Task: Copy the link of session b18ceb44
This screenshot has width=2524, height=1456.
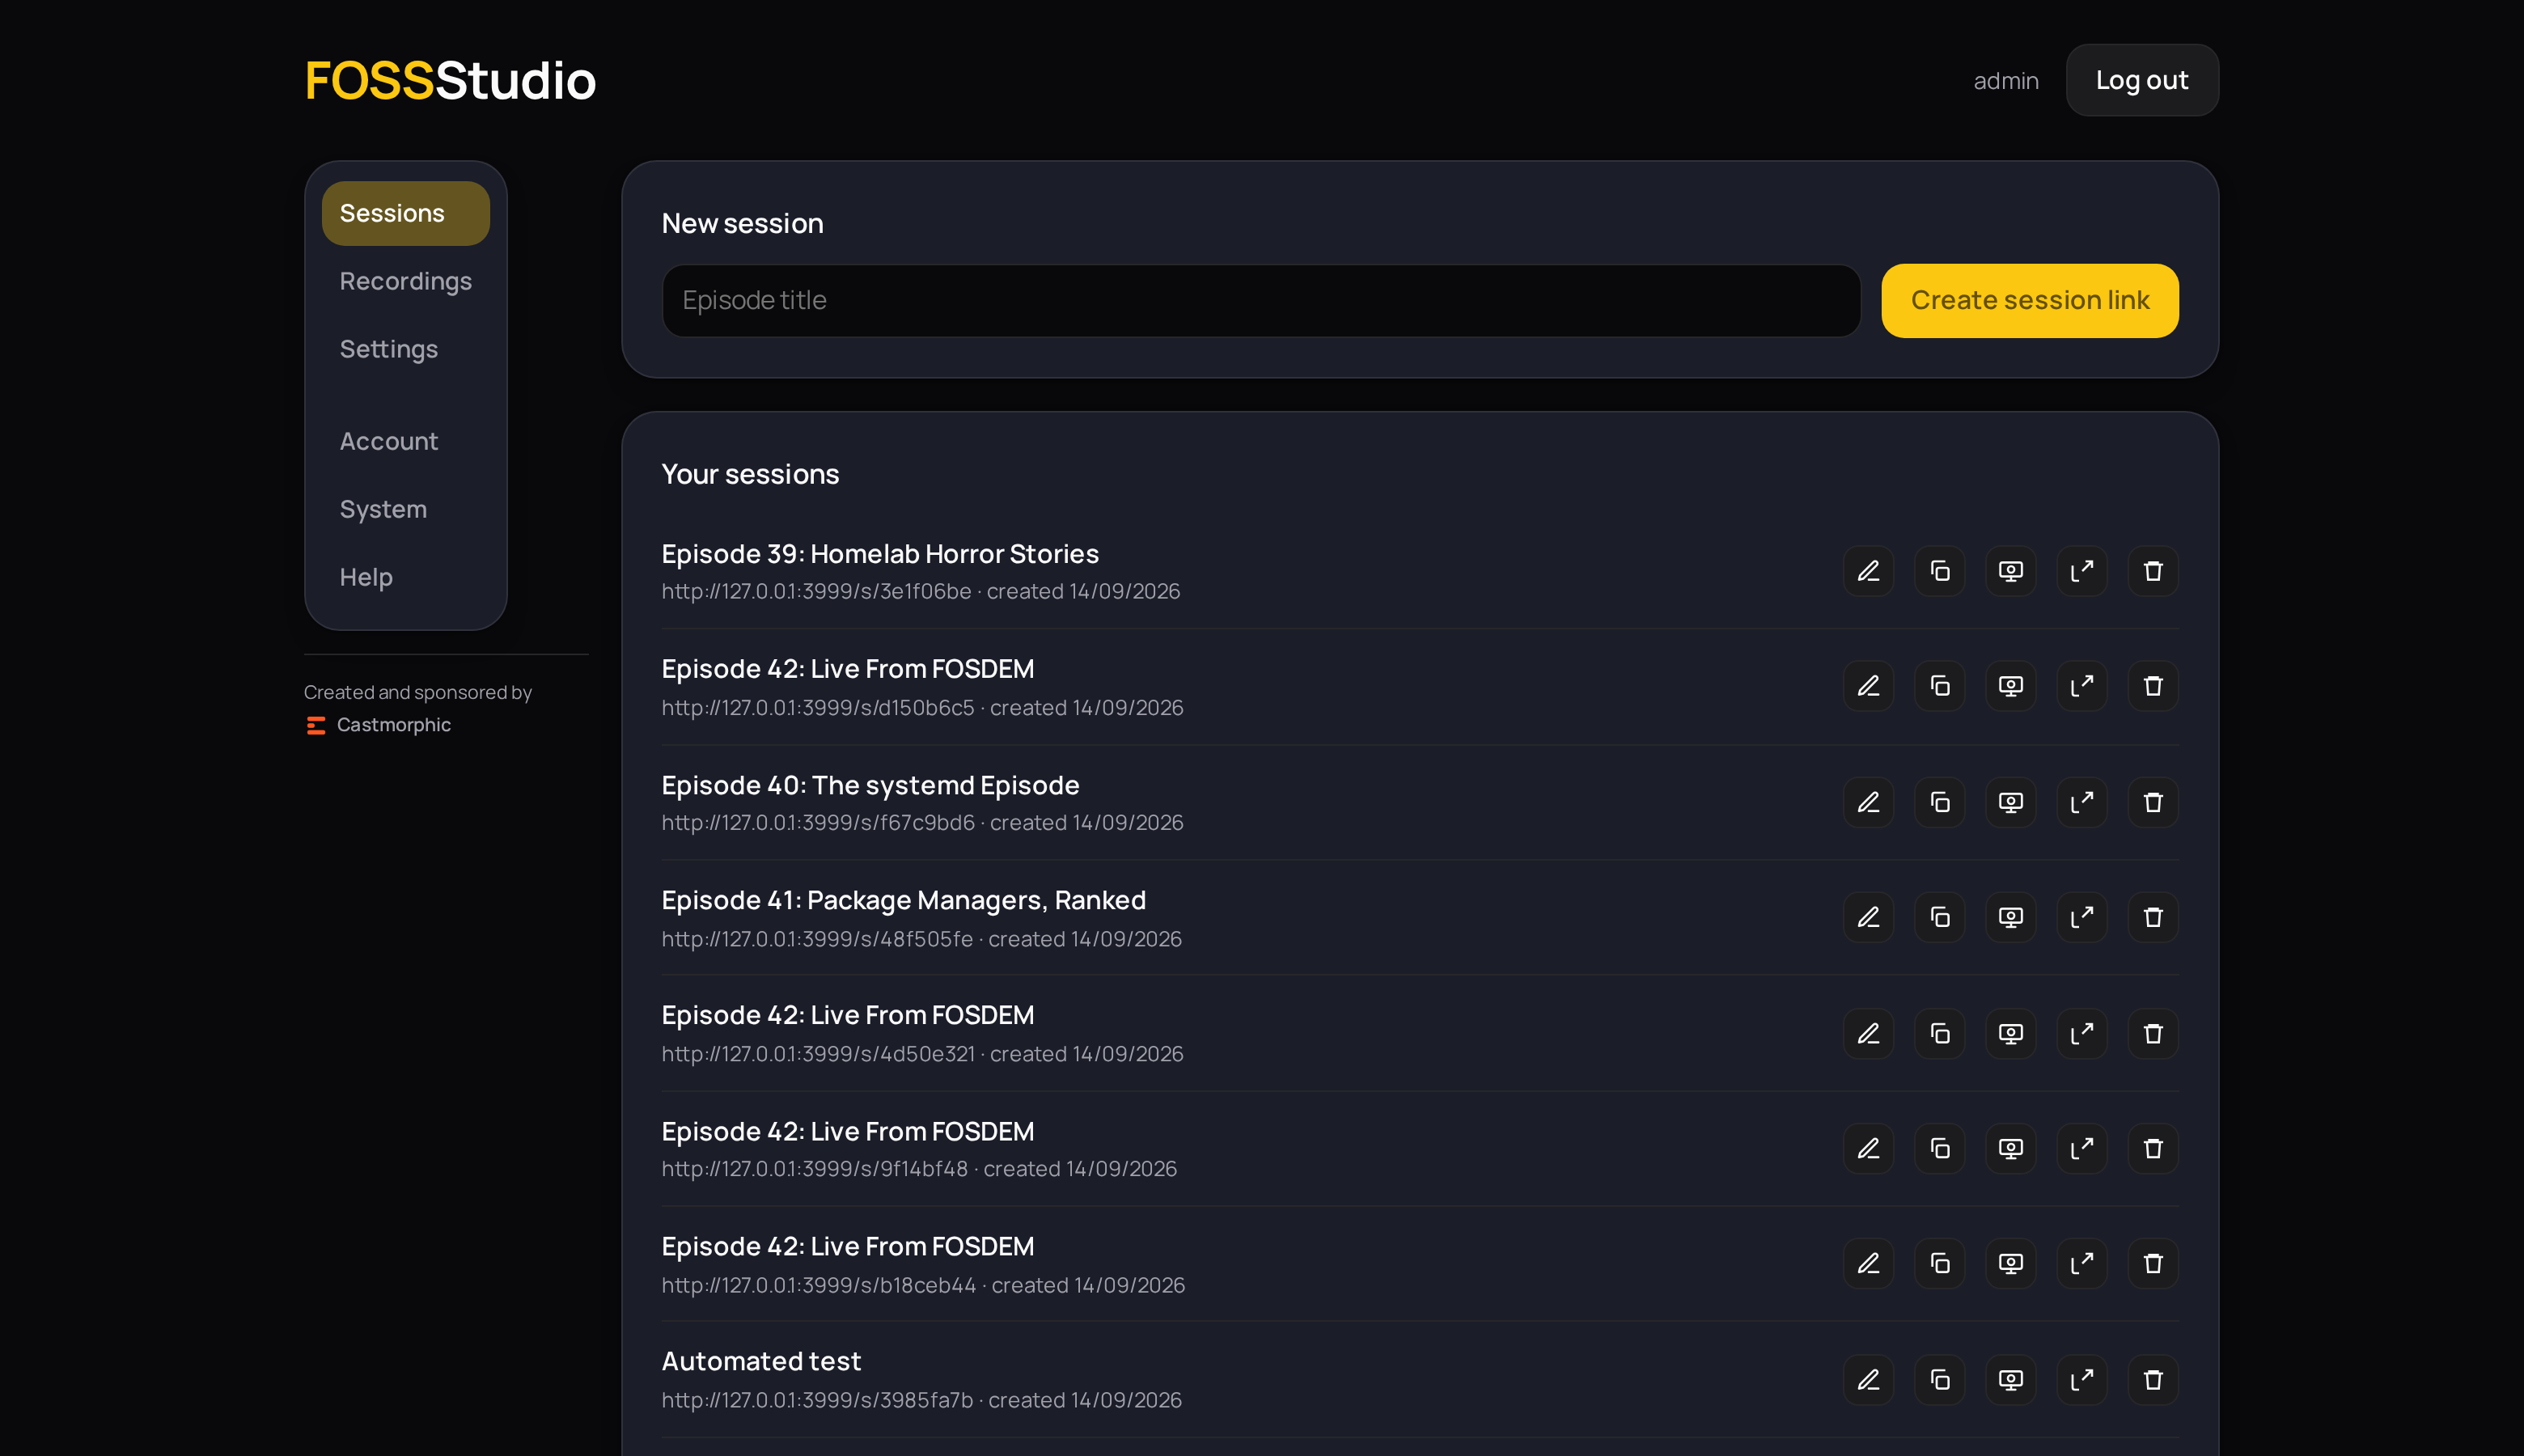Action: pyautogui.click(x=1939, y=1263)
